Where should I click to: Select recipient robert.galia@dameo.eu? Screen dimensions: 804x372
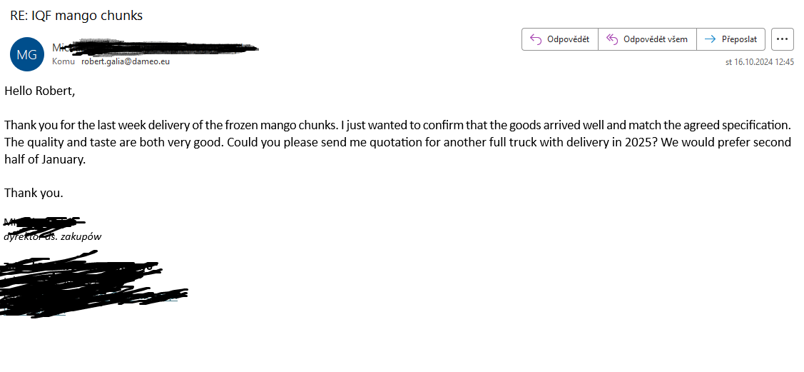(x=126, y=61)
